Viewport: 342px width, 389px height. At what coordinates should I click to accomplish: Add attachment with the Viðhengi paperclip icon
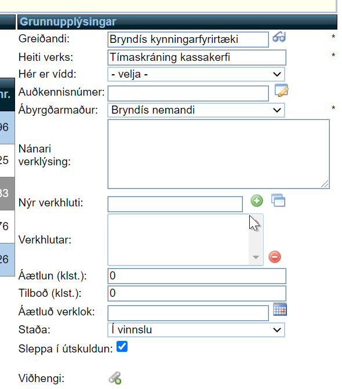[x=115, y=378]
